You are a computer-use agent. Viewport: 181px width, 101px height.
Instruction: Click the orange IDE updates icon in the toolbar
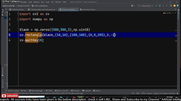(174, 6)
